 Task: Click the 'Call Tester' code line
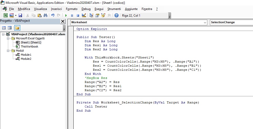(96, 107)
